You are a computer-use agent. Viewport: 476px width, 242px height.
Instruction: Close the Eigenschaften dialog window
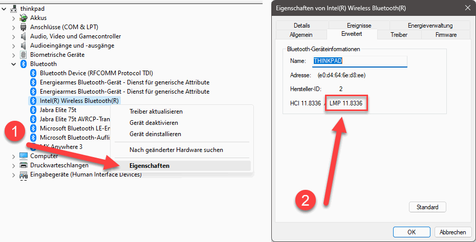(x=468, y=8)
